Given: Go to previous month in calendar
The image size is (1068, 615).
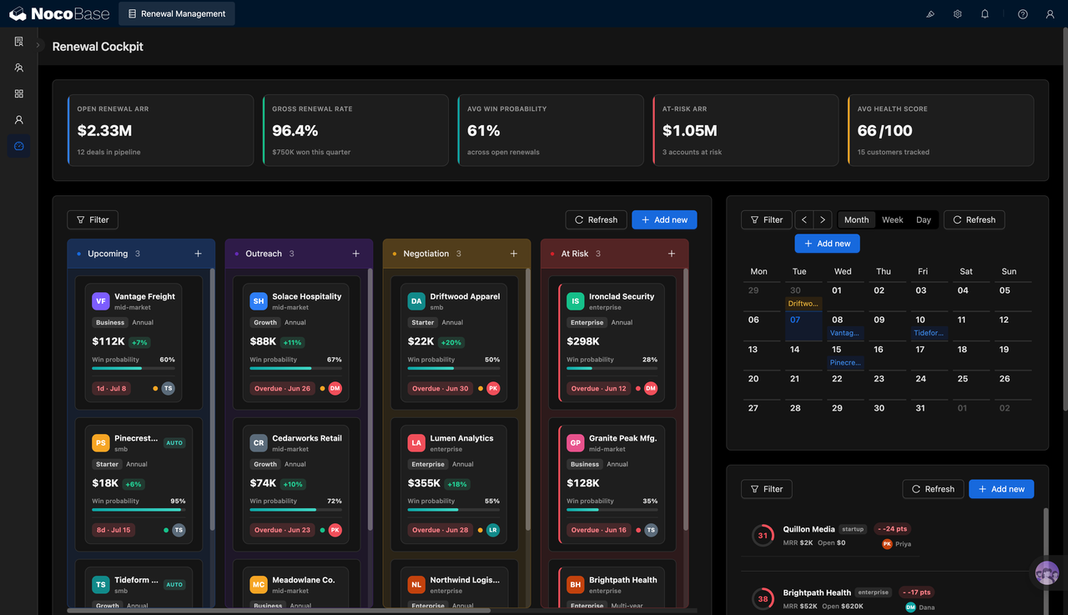Looking at the screenshot, I should [804, 219].
